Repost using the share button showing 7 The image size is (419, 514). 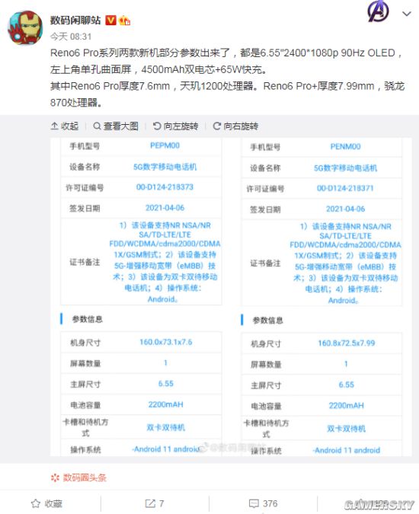point(155,503)
